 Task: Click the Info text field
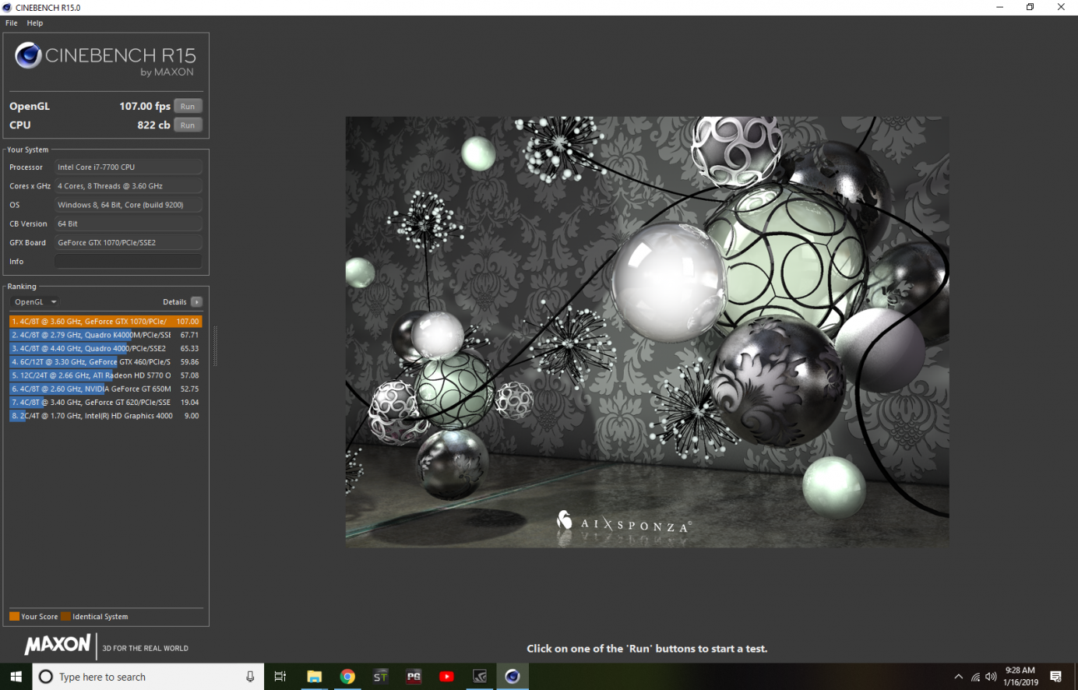point(129,262)
